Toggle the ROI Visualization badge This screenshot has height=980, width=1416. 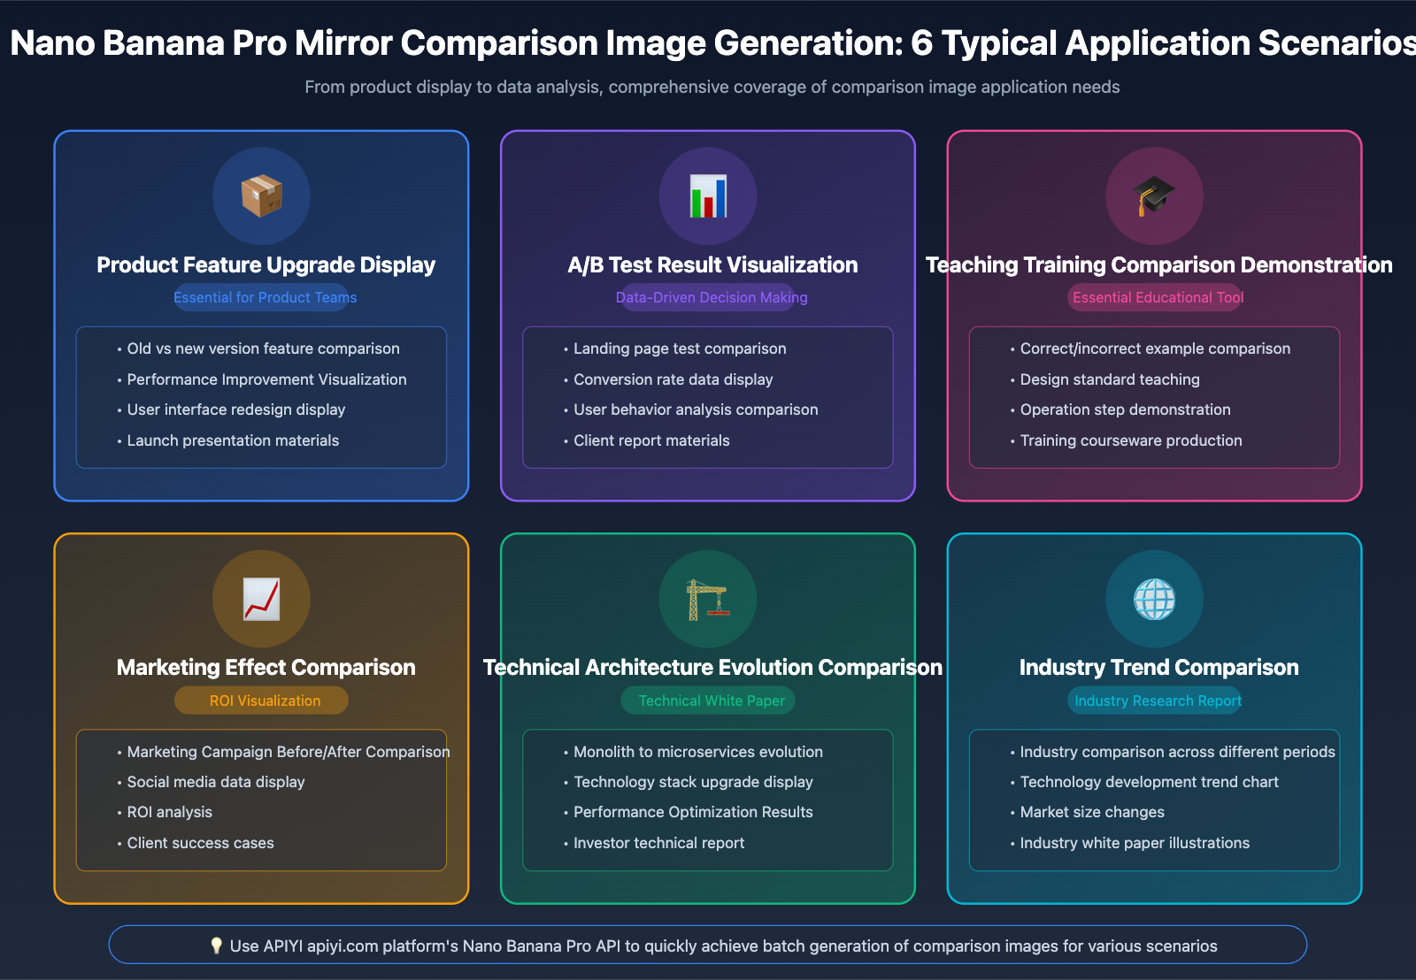coord(260,700)
